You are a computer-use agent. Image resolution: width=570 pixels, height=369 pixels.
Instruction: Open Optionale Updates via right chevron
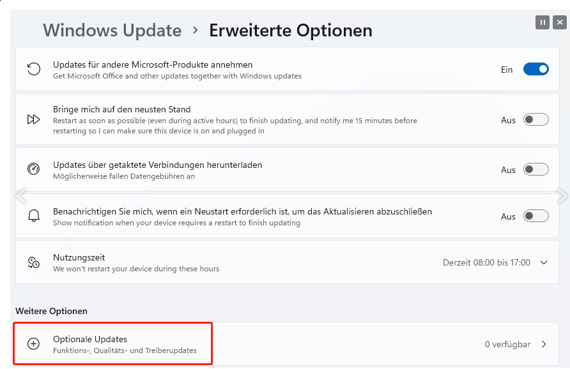click(544, 344)
